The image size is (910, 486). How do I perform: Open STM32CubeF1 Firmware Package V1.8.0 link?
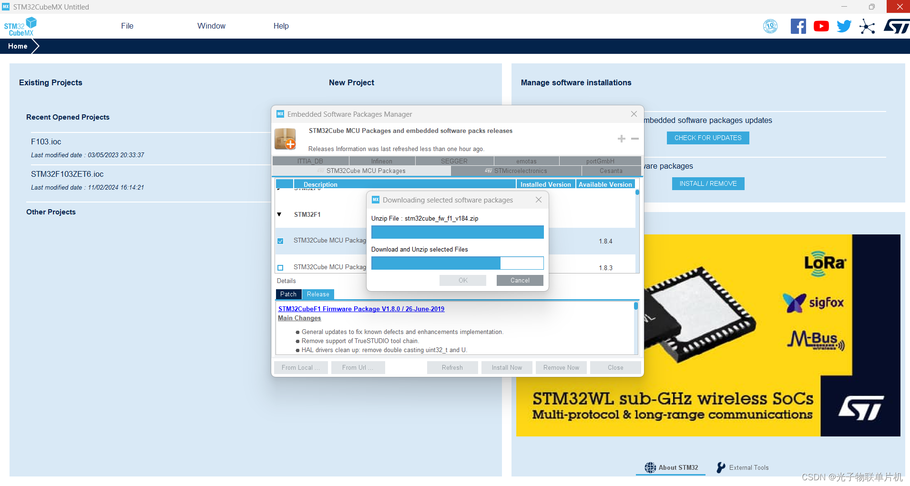361,309
